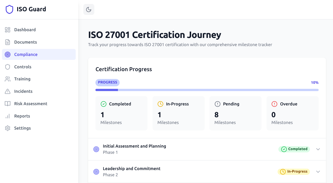
Task: Go to the Reports section
Action: tap(22, 116)
